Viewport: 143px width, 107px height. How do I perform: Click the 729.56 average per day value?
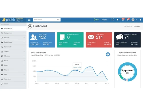[x=46, y=45]
